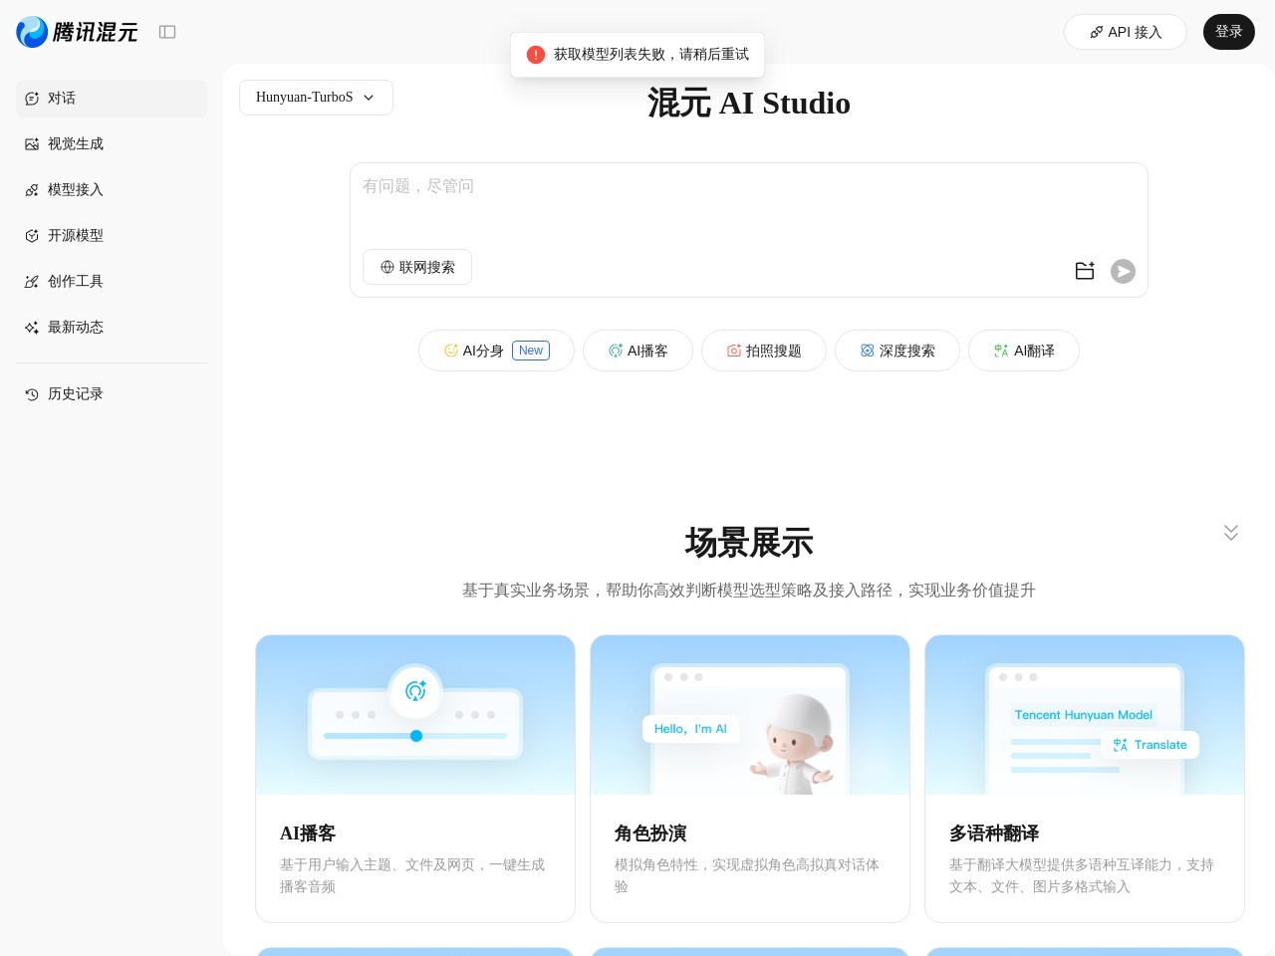Open 开源模型 in the sidebar
The height and width of the screenshot is (956, 1275).
(76, 235)
